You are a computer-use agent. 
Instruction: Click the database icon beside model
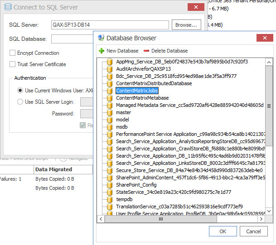(110, 120)
